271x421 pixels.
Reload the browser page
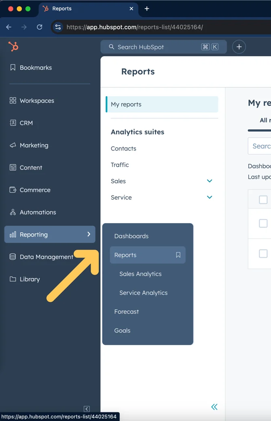[40, 27]
